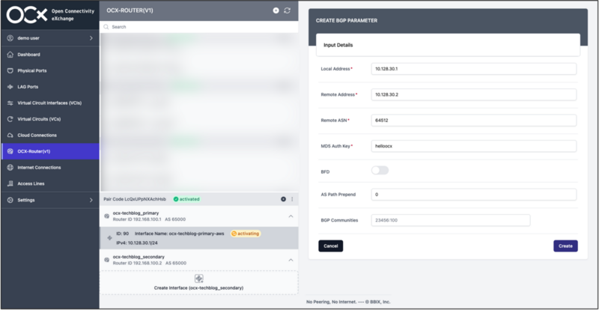This screenshot has width=599, height=310.
Task: Open the Cloud Connections menu item
Action: click(x=50, y=136)
